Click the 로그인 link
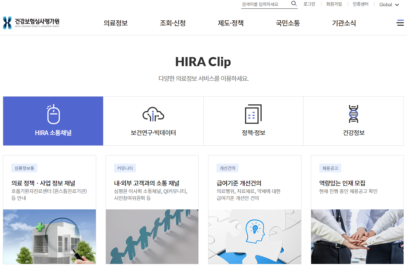The width and height of the screenshot is (407, 268). [309, 4]
